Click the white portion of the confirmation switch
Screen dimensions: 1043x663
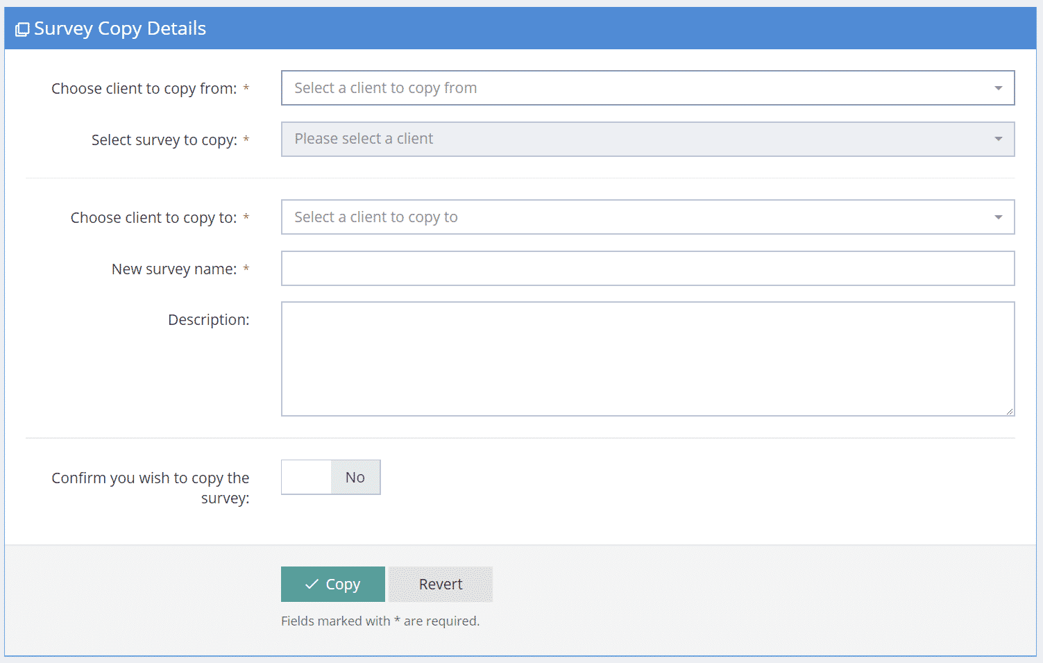pyautogui.click(x=305, y=477)
